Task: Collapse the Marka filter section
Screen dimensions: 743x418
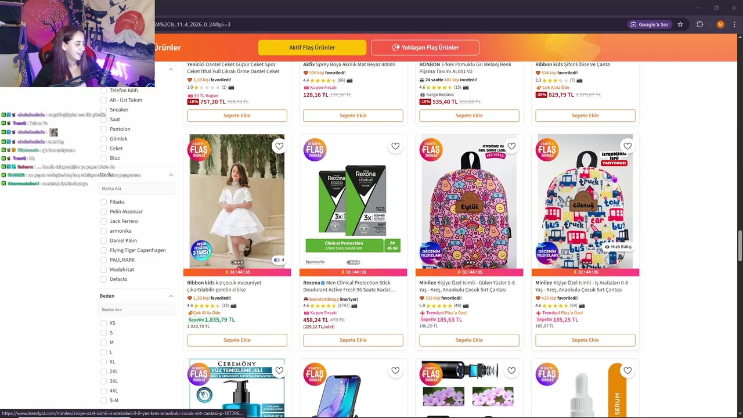Action: [x=171, y=175]
